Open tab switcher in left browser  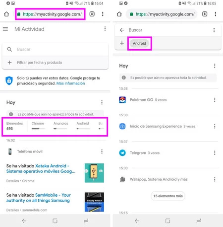click(x=92, y=14)
